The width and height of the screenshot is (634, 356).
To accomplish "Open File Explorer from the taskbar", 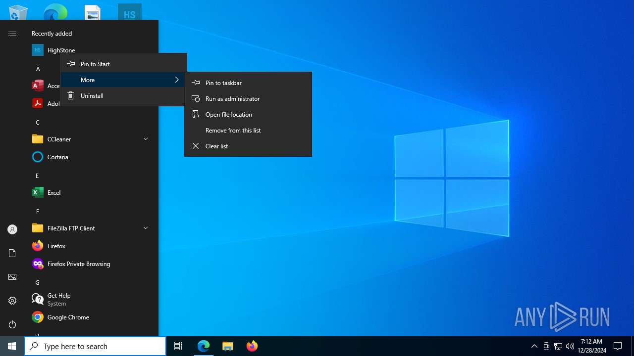I will pos(228,346).
